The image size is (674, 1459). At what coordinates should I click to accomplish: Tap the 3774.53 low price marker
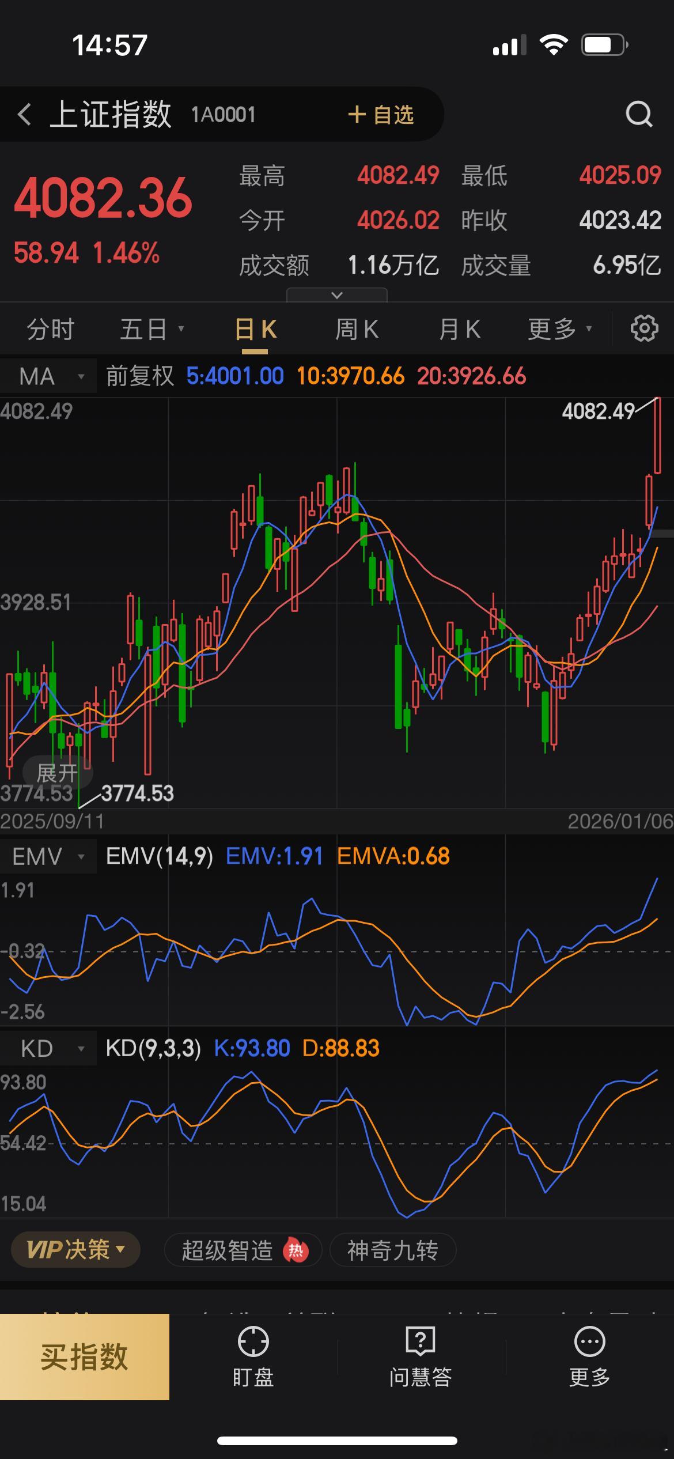[137, 793]
